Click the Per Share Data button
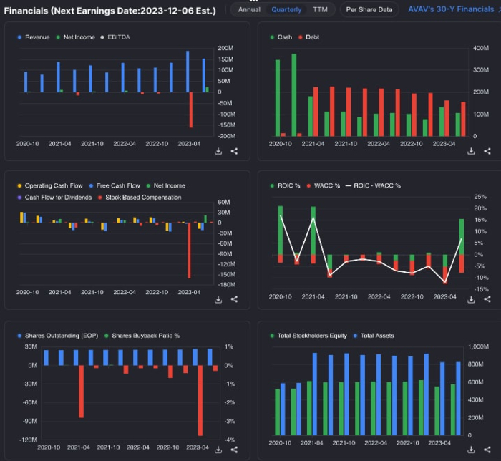This screenshot has width=501, height=461. pos(369,10)
